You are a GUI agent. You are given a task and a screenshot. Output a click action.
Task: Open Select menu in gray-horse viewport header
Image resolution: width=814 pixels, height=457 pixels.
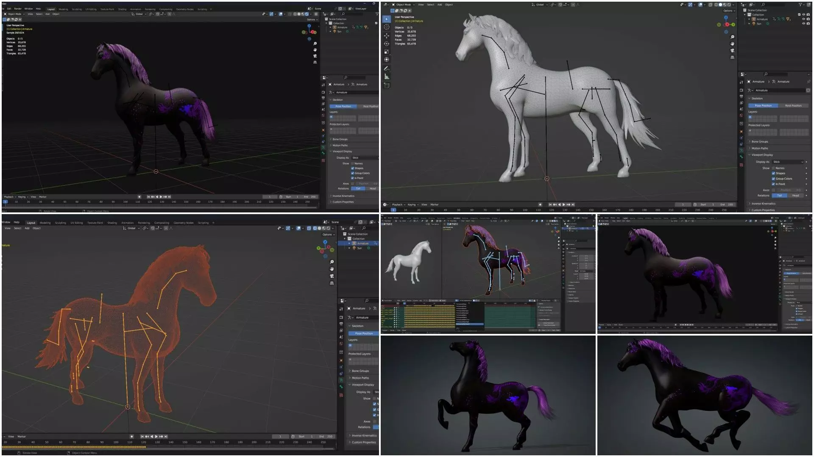(430, 5)
